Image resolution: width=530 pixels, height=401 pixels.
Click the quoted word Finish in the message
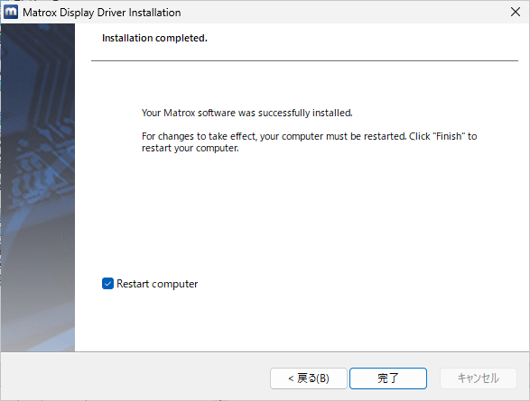point(449,136)
